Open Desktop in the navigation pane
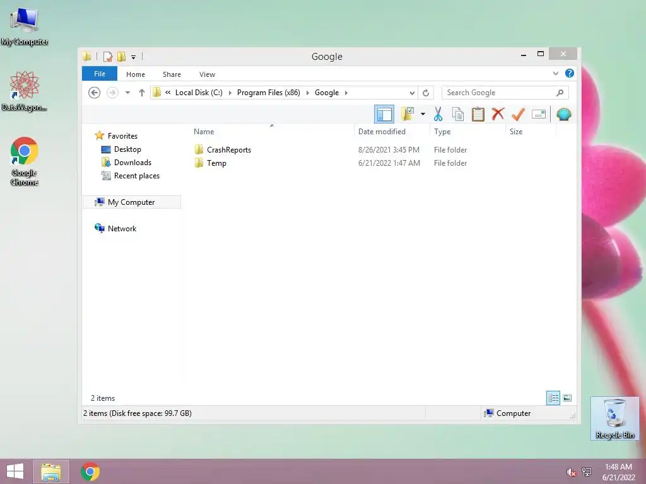This screenshot has height=484, width=646. point(127,149)
